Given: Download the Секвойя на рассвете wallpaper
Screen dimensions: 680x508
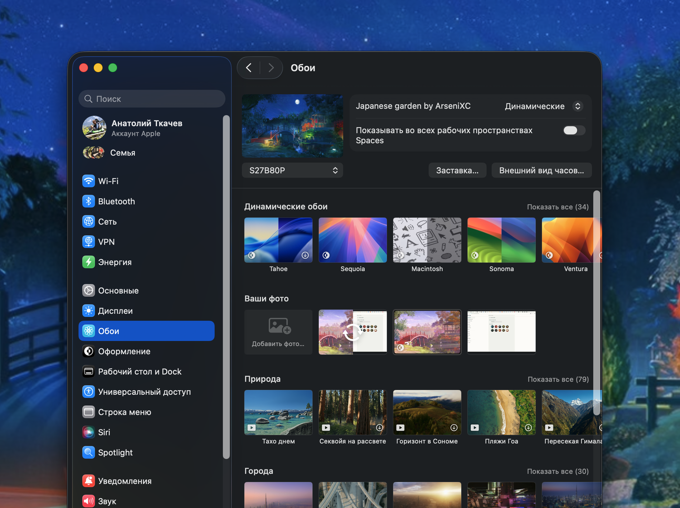Looking at the screenshot, I should click(379, 427).
